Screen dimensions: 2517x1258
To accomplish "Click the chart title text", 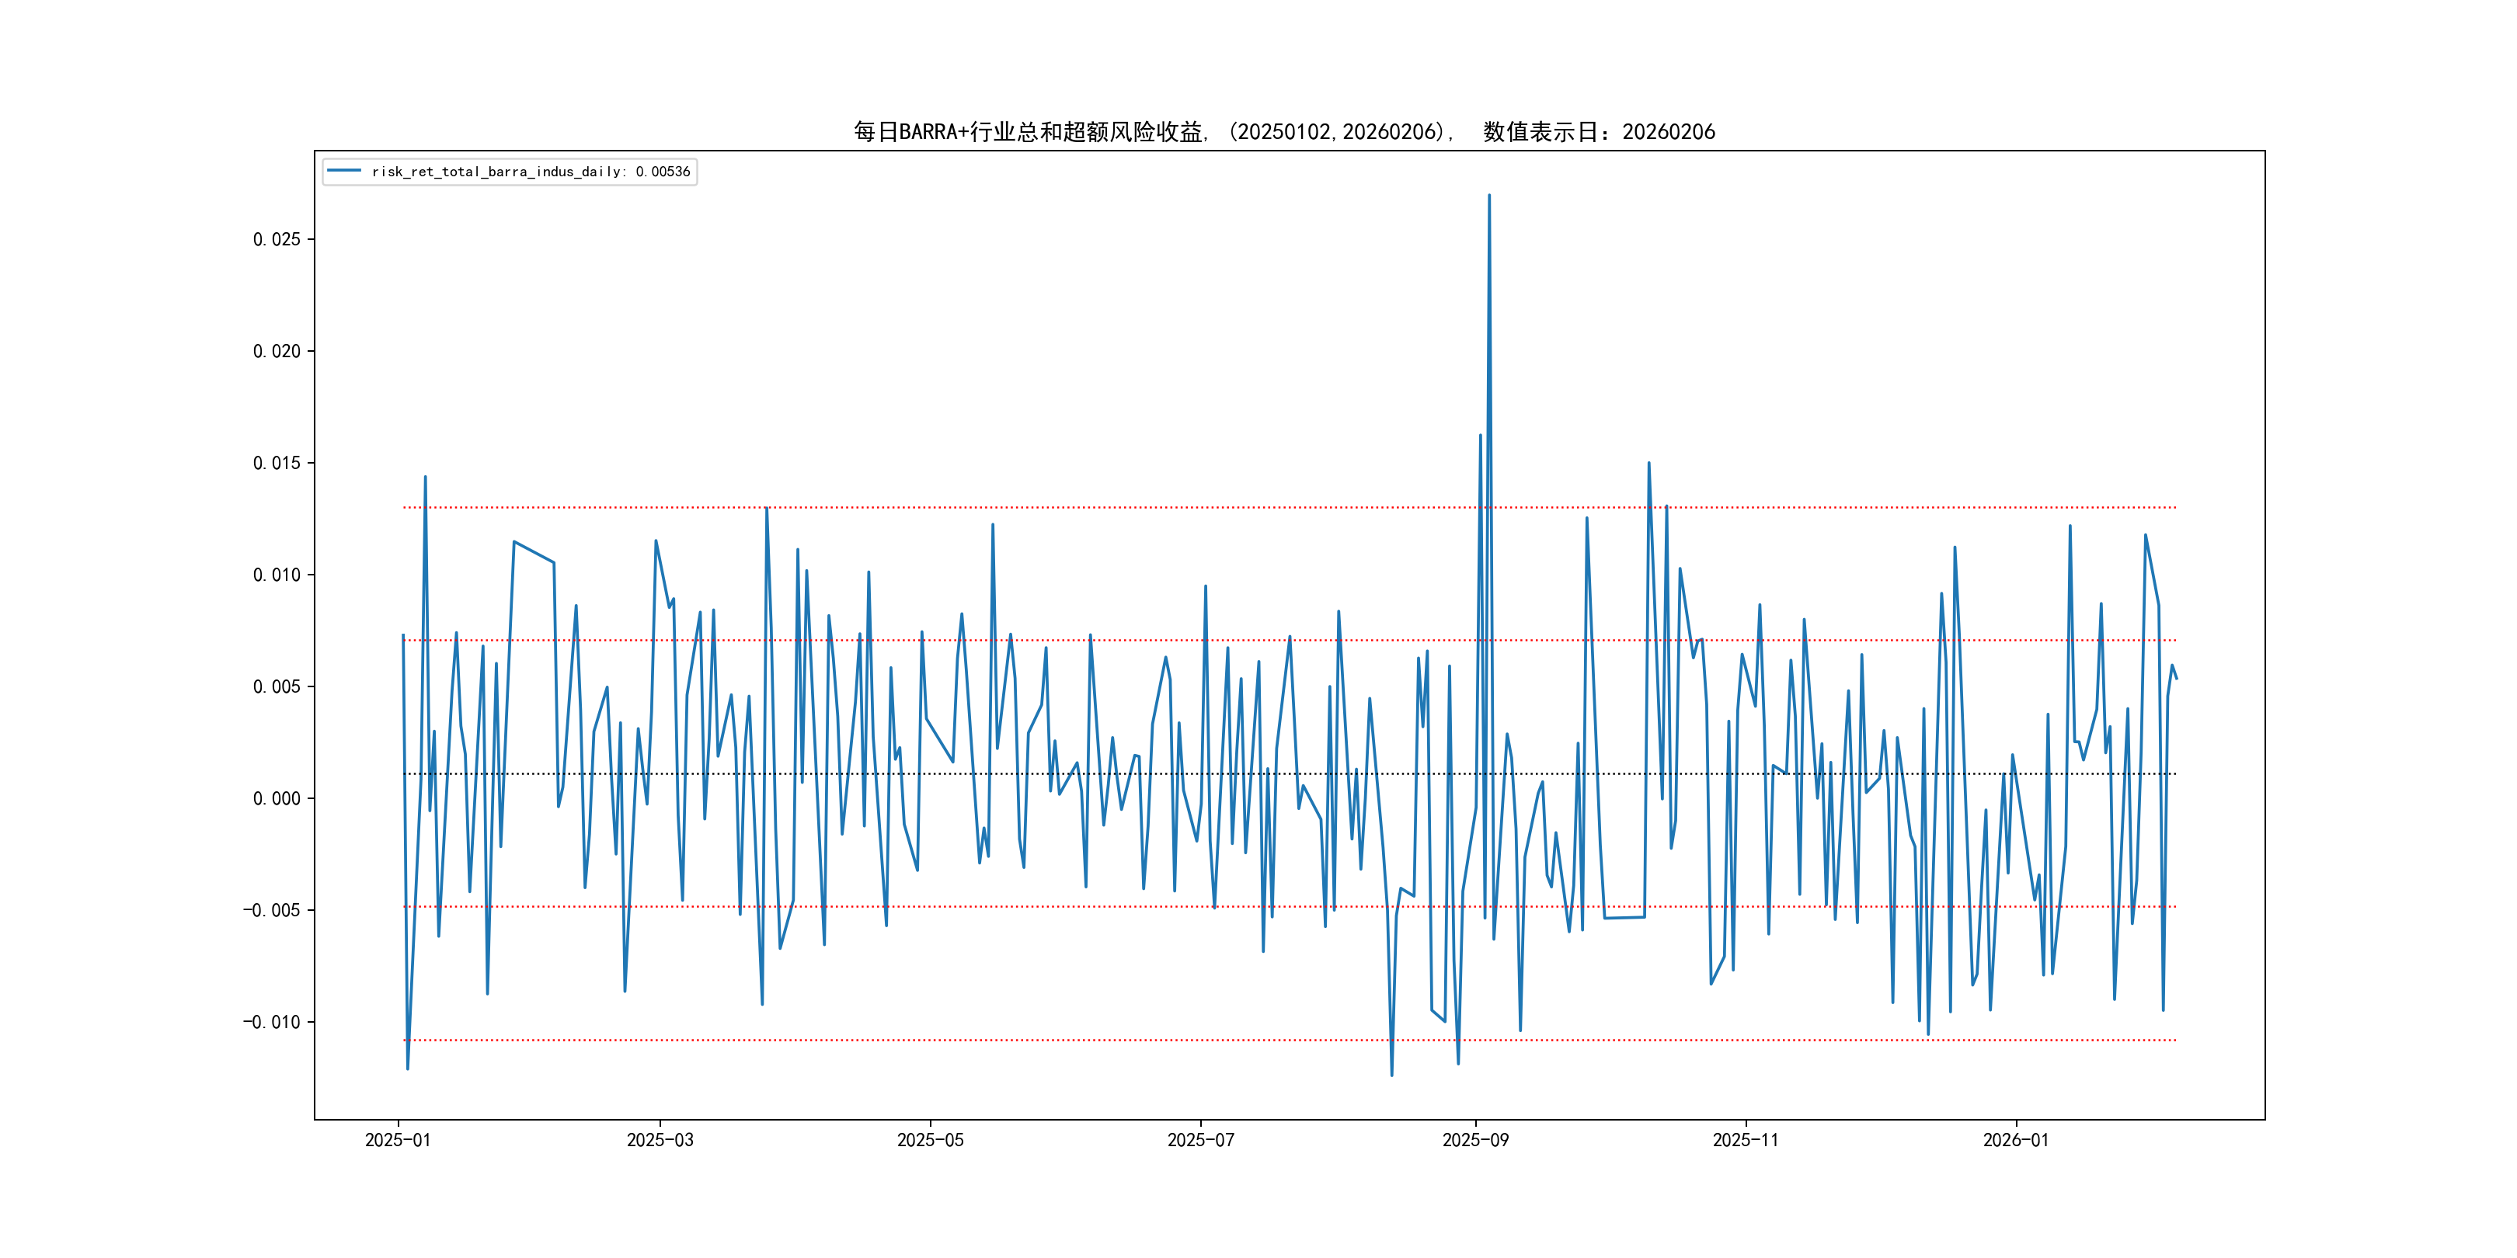I will click(x=1284, y=132).
